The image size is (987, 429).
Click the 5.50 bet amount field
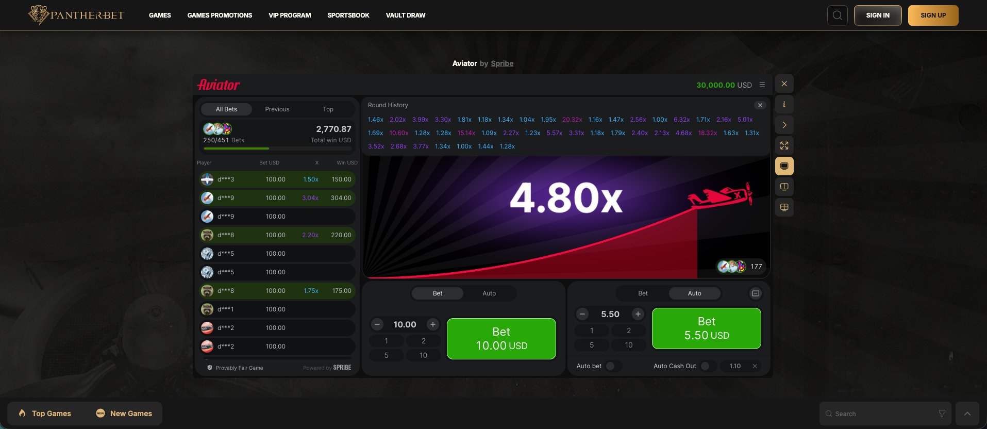pos(610,314)
